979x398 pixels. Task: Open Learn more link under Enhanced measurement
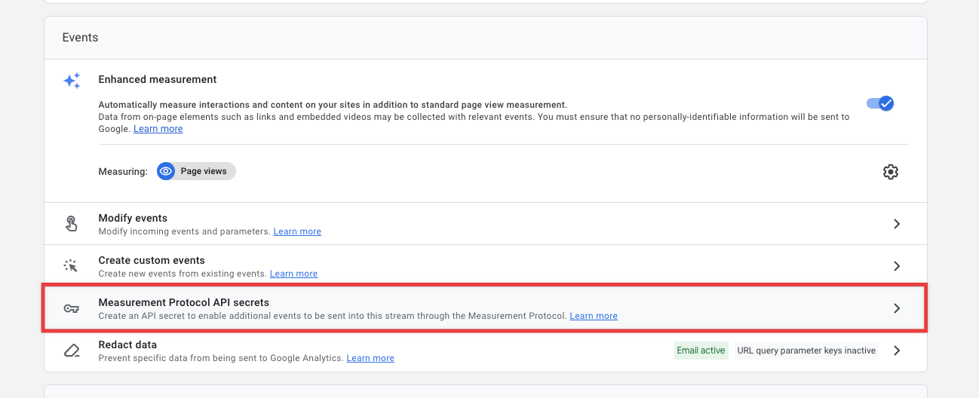click(x=158, y=129)
